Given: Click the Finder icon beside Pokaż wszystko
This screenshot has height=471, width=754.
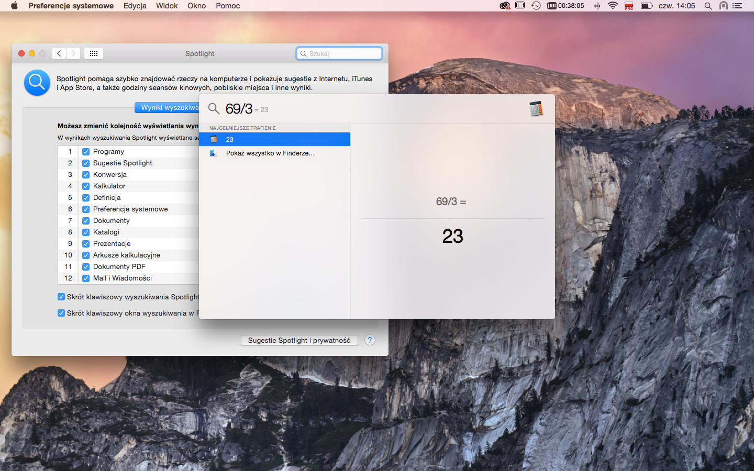Looking at the screenshot, I should click(x=214, y=153).
